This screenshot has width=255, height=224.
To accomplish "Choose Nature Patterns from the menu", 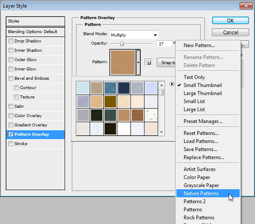I will (x=201, y=193).
